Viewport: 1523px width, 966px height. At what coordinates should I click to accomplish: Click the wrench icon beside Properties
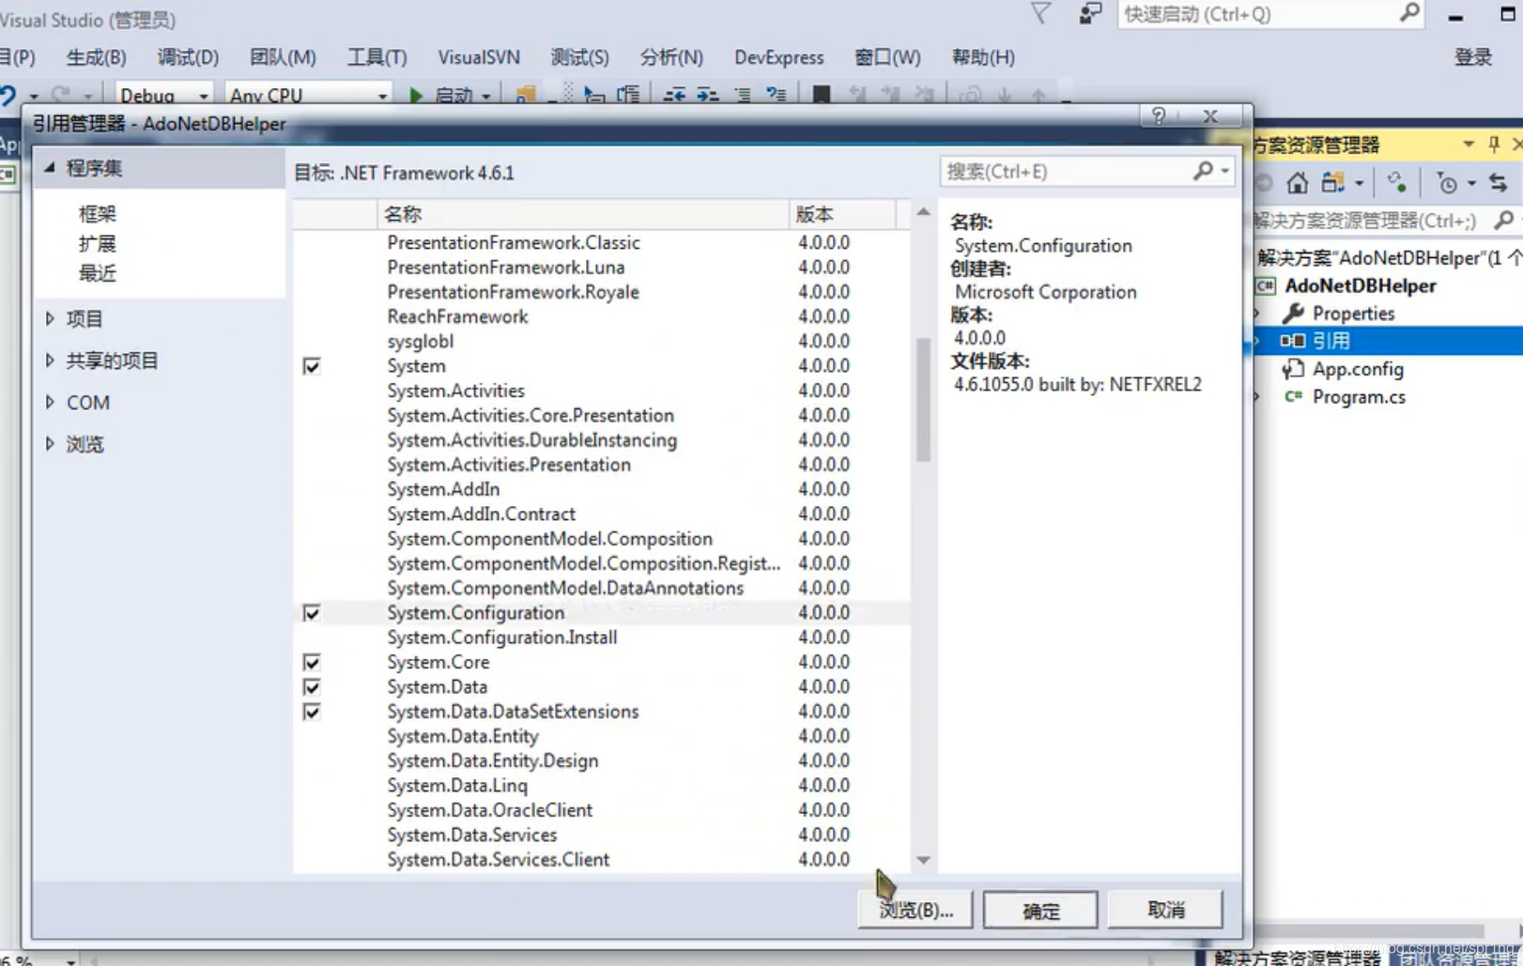(x=1293, y=313)
